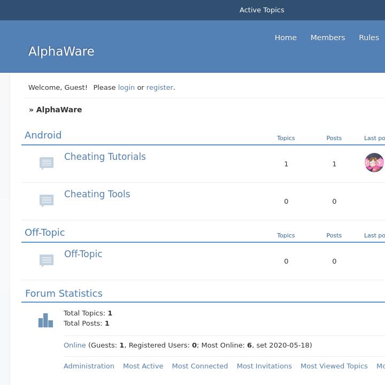Open the Cheating Tools board
This screenshot has height=385, width=385.
click(x=97, y=194)
